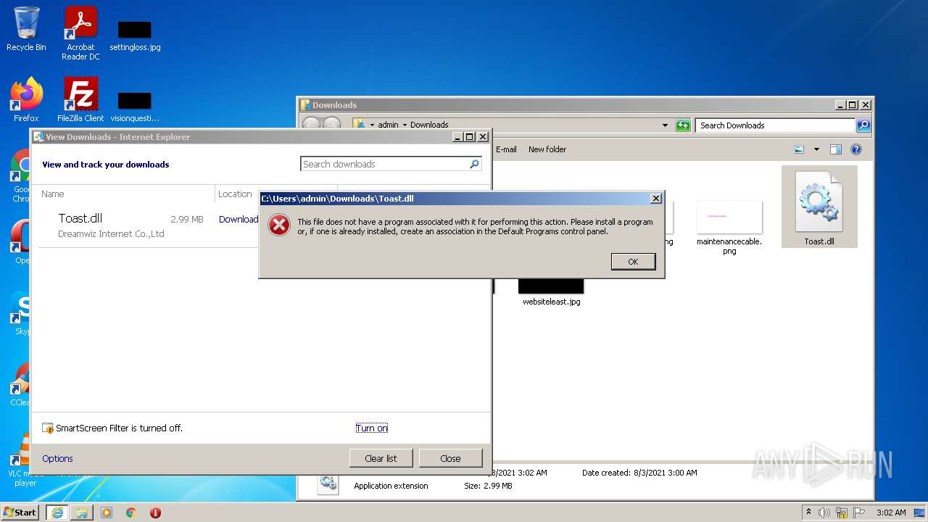Show hidden tray icons arrow
This screenshot has height=522, width=928.
tap(808, 513)
